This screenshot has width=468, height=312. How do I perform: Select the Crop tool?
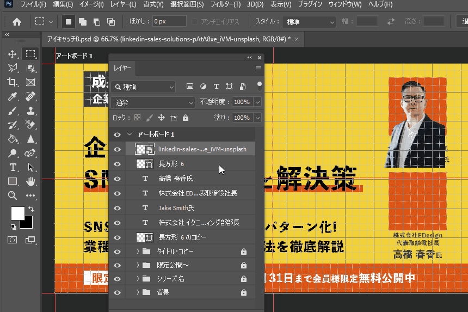(x=12, y=82)
